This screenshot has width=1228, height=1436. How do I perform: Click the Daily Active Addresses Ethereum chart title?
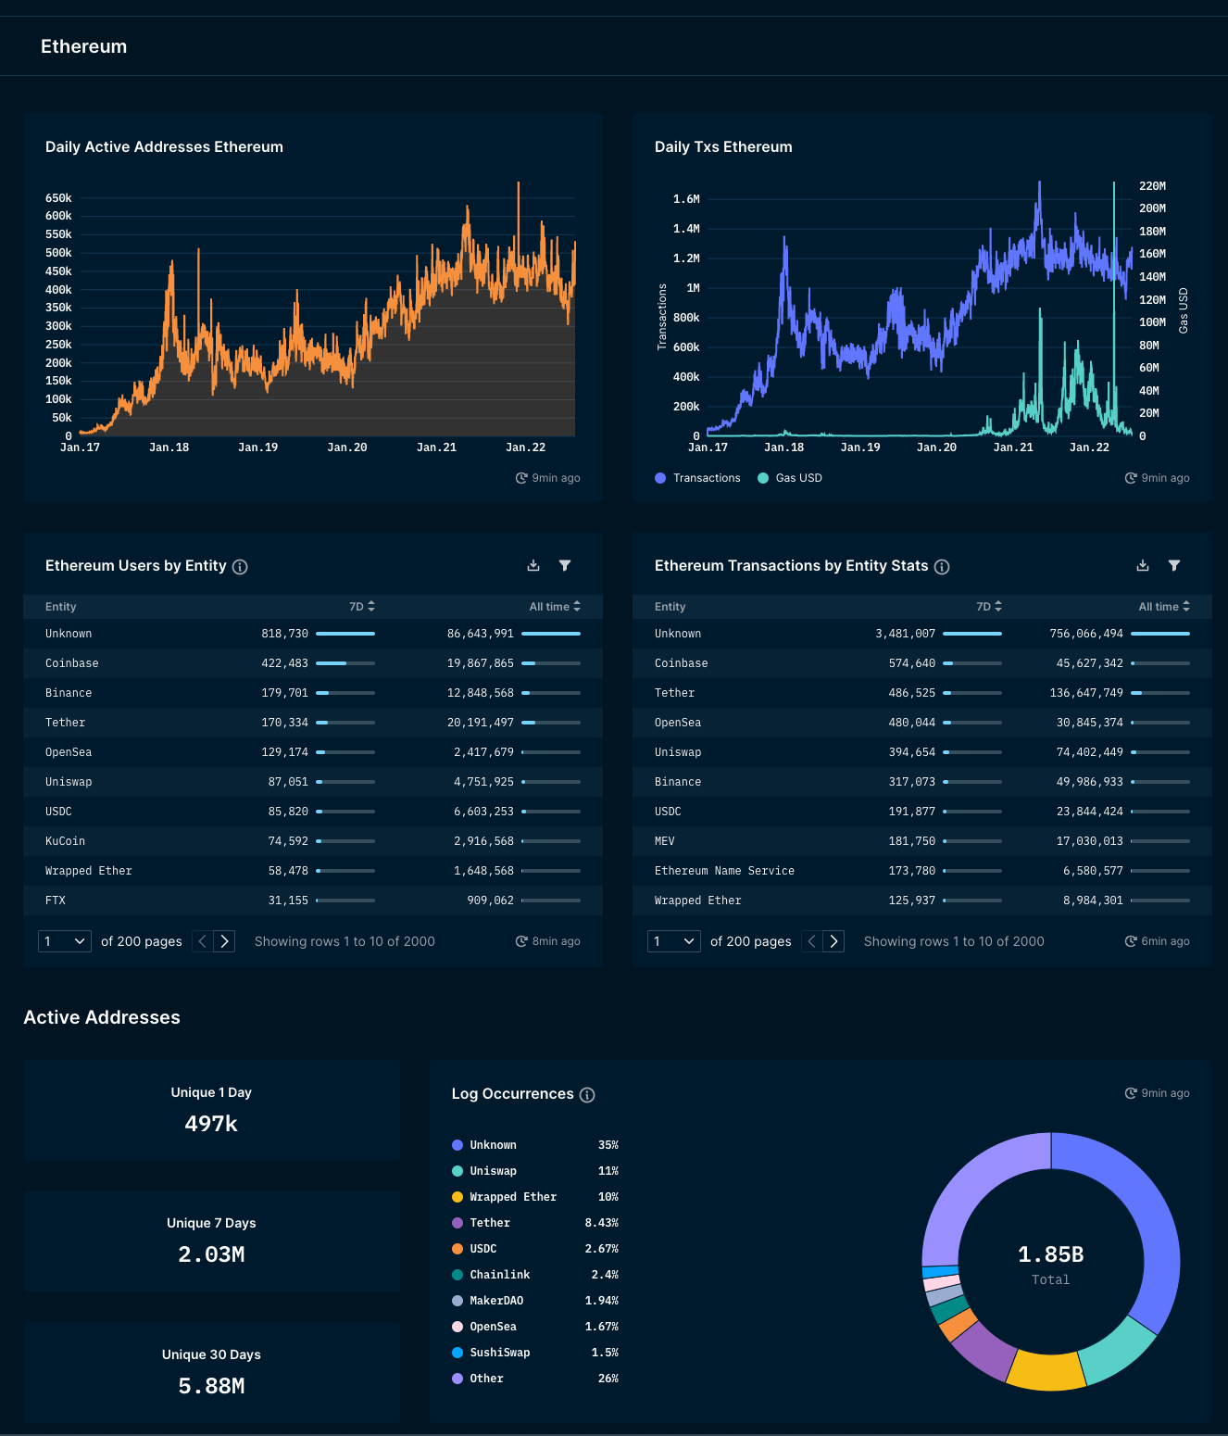pyautogui.click(x=164, y=146)
